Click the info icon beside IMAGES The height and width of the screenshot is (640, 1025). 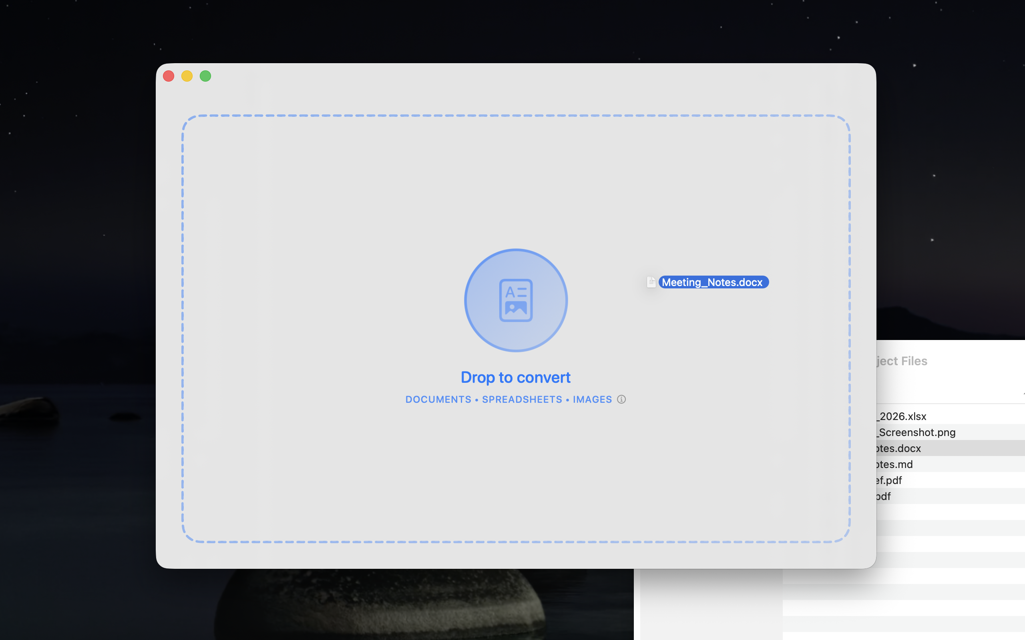621,399
